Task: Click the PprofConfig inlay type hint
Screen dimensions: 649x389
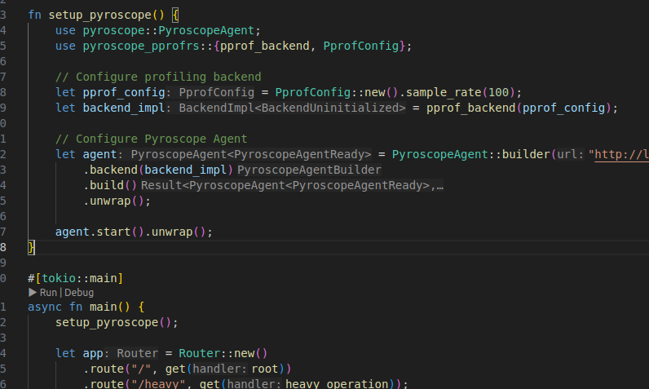Action: tap(215, 92)
